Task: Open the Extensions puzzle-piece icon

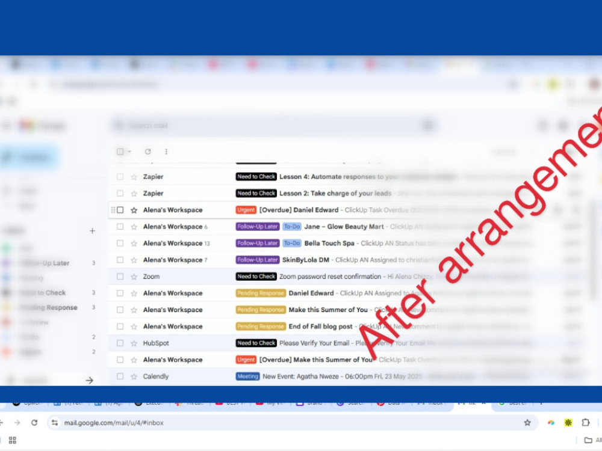Action: click(x=586, y=423)
